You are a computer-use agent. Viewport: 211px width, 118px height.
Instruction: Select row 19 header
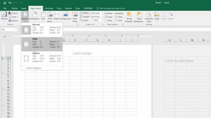pyautogui.click(x=8, y=116)
